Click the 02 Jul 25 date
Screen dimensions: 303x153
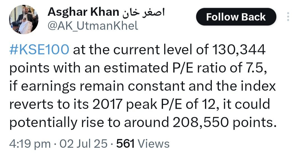click(x=83, y=144)
